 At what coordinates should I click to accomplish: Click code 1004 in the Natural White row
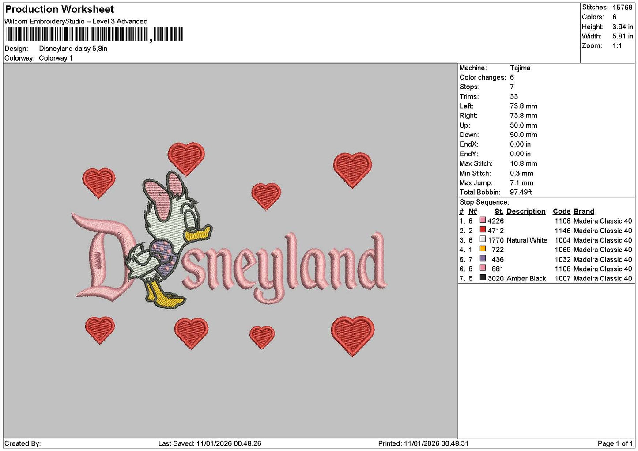tap(563, 240)
